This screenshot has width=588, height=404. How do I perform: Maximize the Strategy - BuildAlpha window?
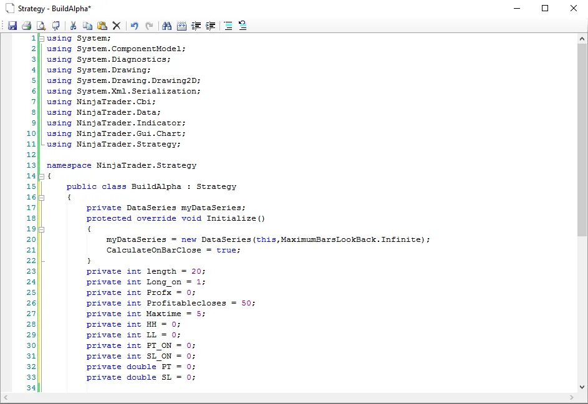coord(545,8)
